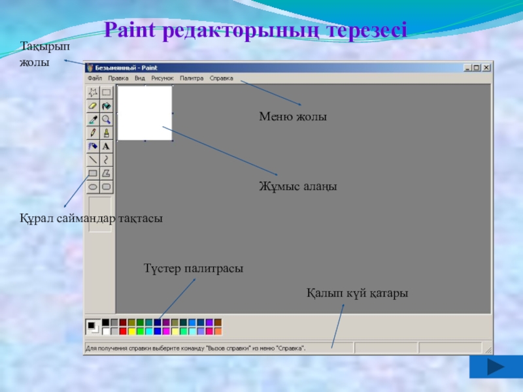Select the lime green palette swatch
The image size is (523, 392).
[140, 331]
